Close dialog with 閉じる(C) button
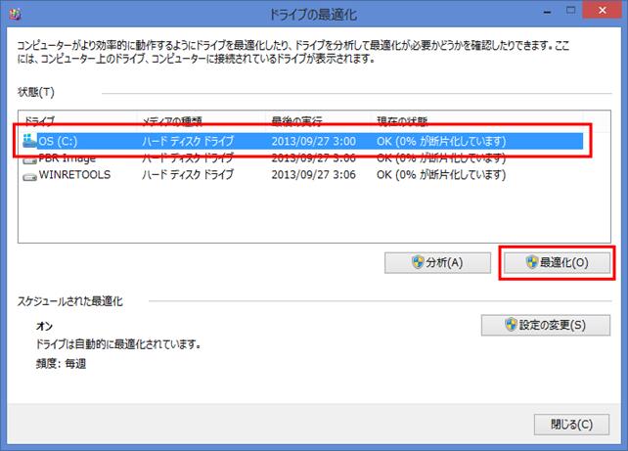Image resolution: width=628 pixels, height=451 pixels. pos(571,425)
